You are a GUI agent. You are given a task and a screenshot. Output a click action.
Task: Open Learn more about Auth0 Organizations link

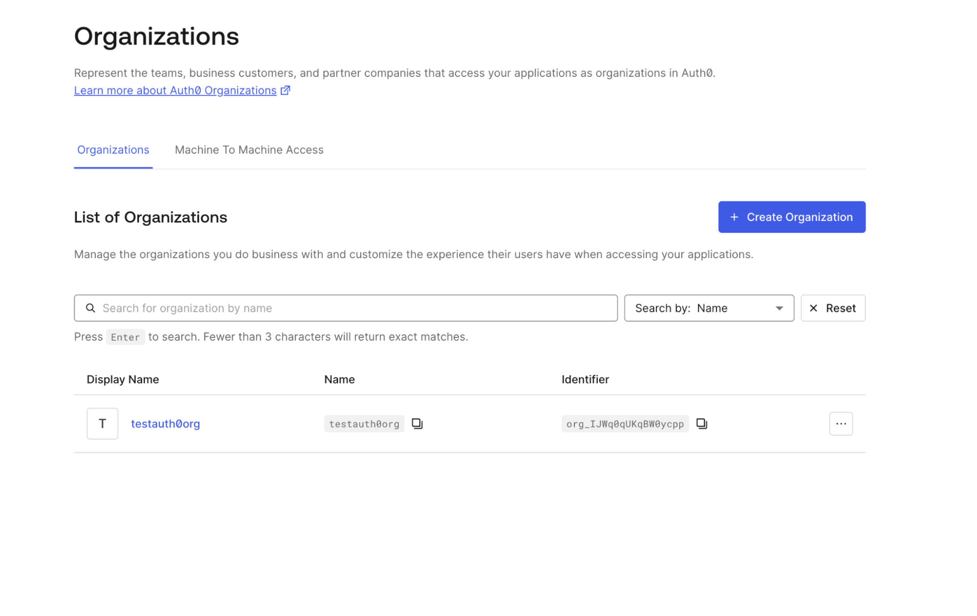[175, 90]
